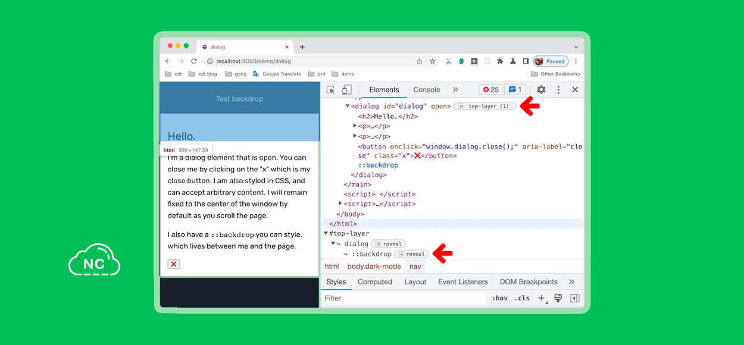Collapse the dialog element node
The image size is (744, 345).
(x=348, y=106)
